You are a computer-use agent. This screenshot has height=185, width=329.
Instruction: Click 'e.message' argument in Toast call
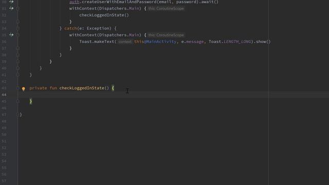(192, 42)
